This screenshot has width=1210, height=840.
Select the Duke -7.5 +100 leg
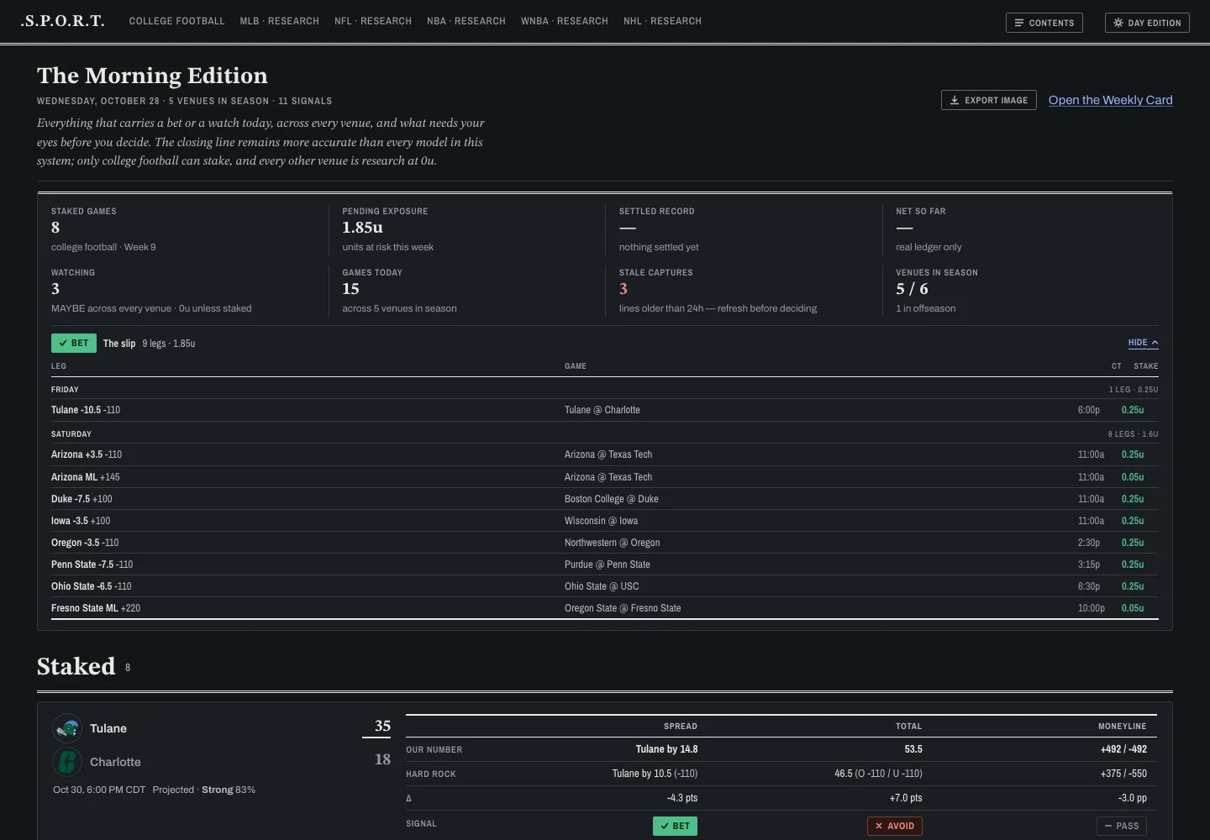coord(605,499)
